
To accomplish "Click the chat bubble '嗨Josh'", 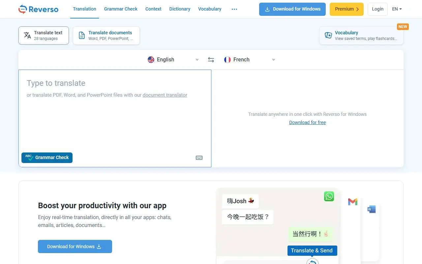I will pos(240,201).
